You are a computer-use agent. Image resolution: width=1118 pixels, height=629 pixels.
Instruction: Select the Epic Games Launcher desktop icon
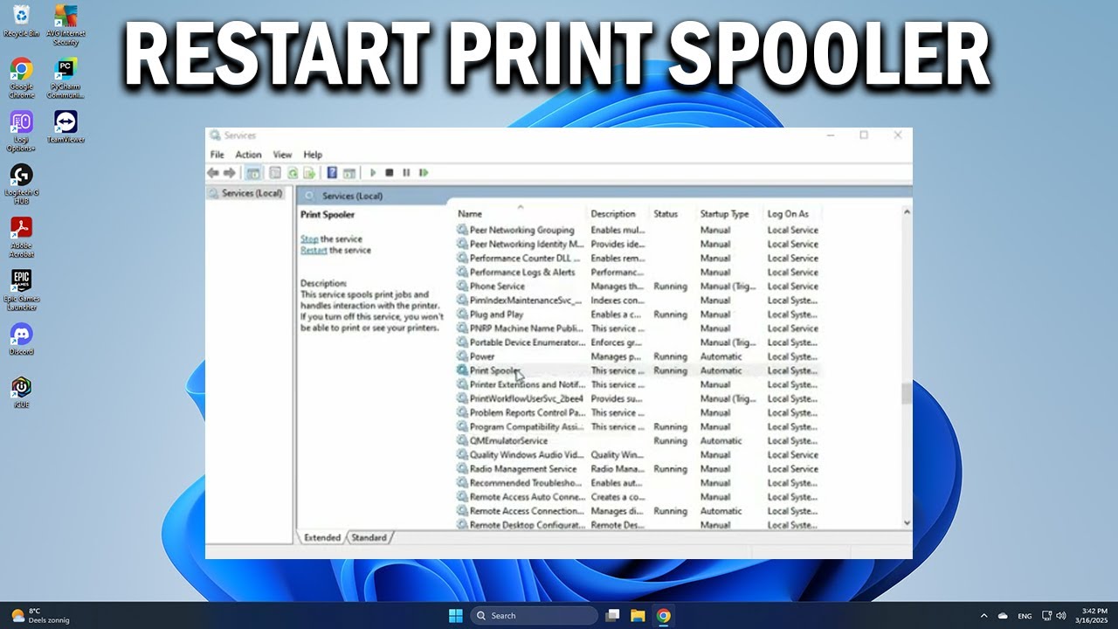coord(21,290)
